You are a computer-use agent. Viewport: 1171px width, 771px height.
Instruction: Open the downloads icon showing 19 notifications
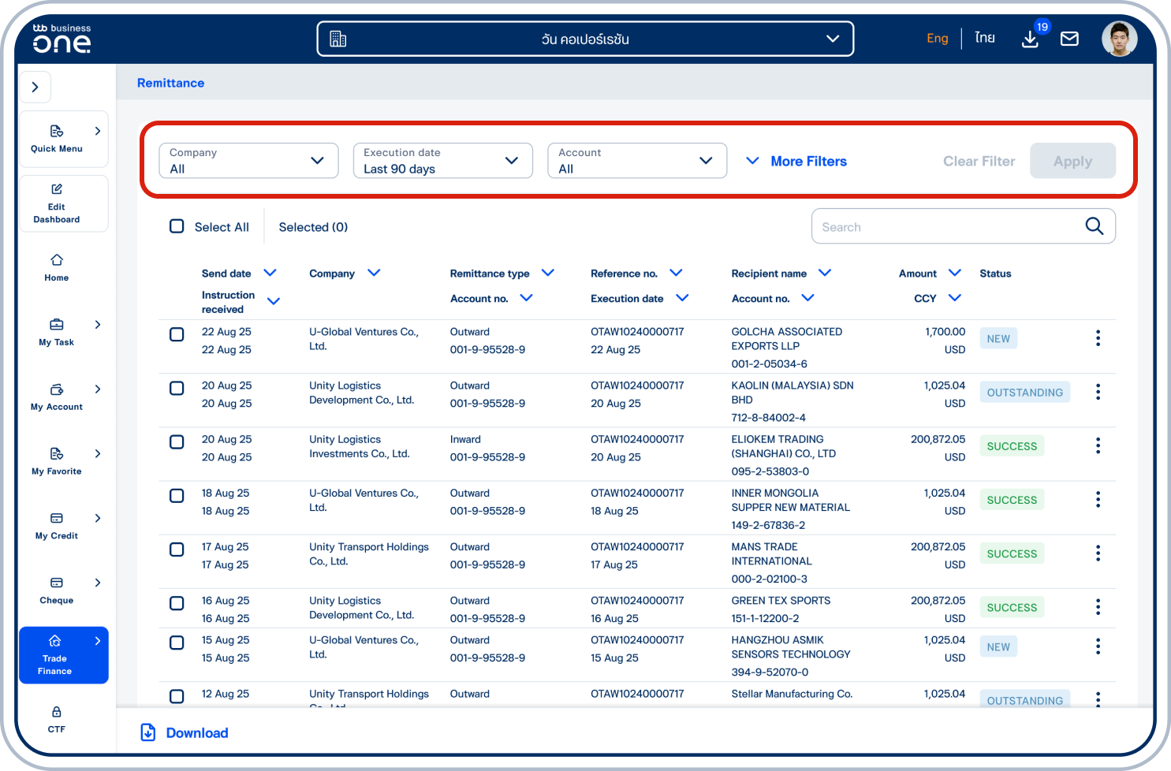tap(1030, 38)
